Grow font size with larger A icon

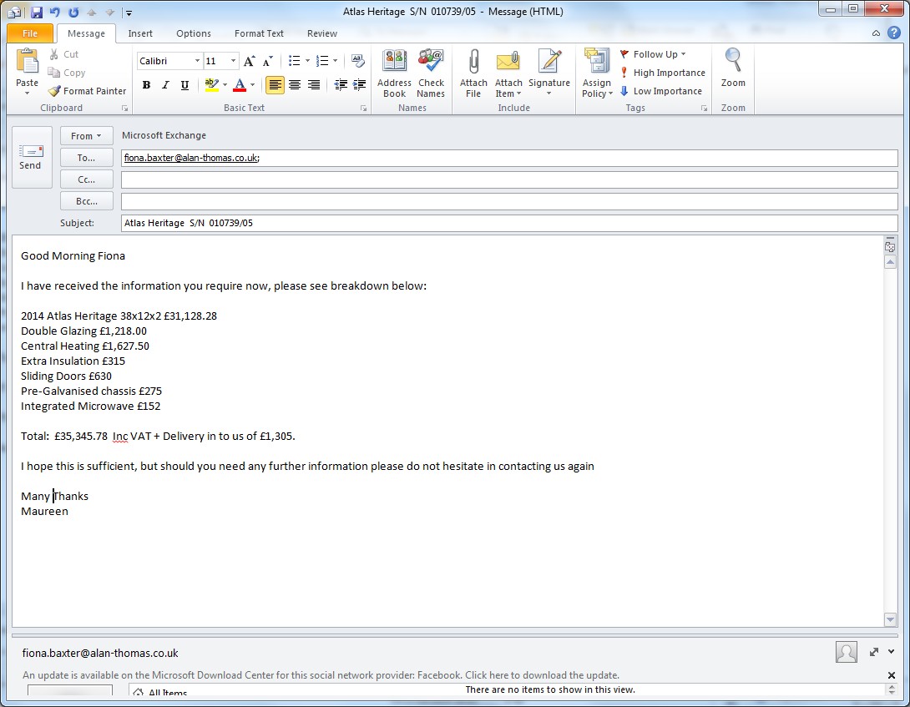(249, 61)
